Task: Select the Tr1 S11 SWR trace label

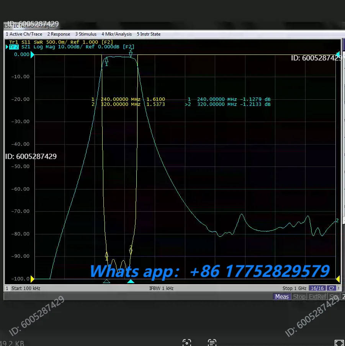Action: tap(61, 42)
